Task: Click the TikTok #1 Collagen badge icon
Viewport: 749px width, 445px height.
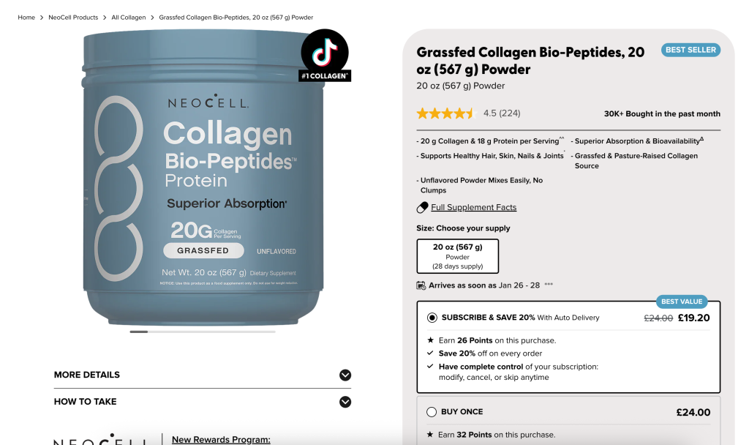Action: (325, 55)
